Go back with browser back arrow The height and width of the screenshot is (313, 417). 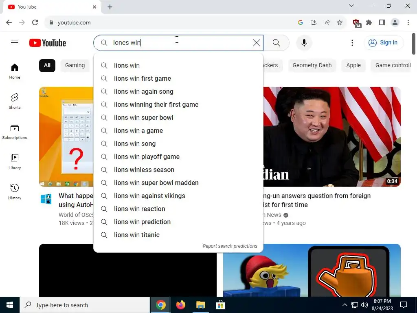[x=9, y=23]
